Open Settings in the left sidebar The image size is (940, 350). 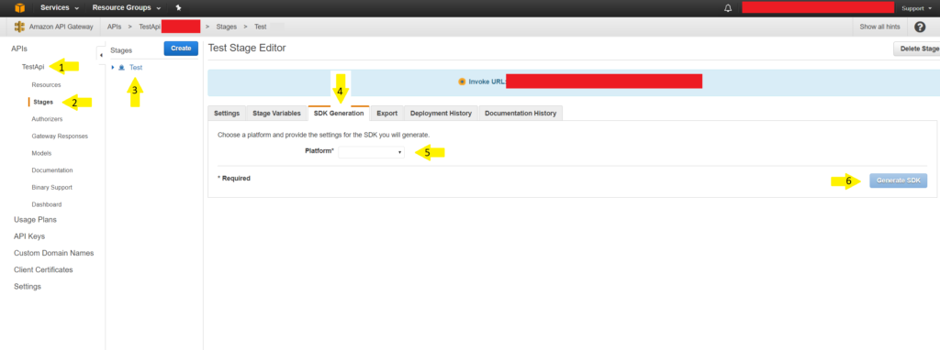[x=28, y=287]
